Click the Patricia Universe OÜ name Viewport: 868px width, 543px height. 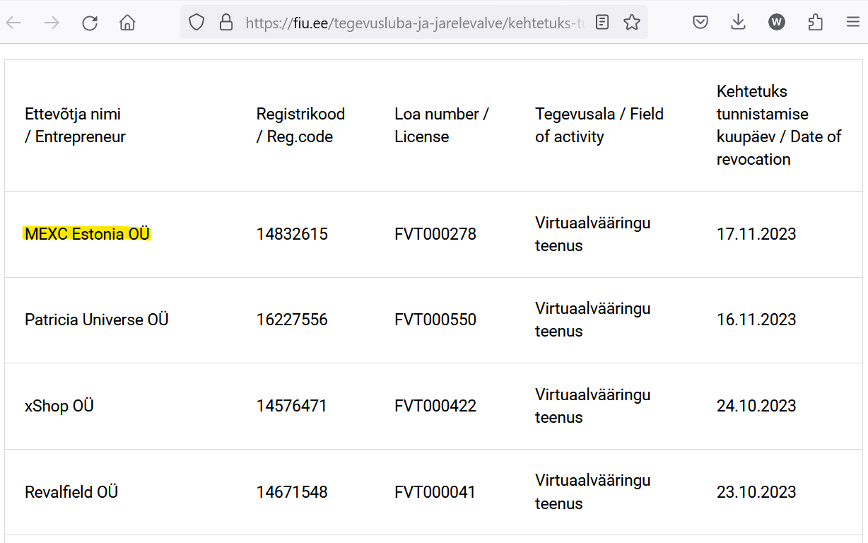[x=96, y=320]
